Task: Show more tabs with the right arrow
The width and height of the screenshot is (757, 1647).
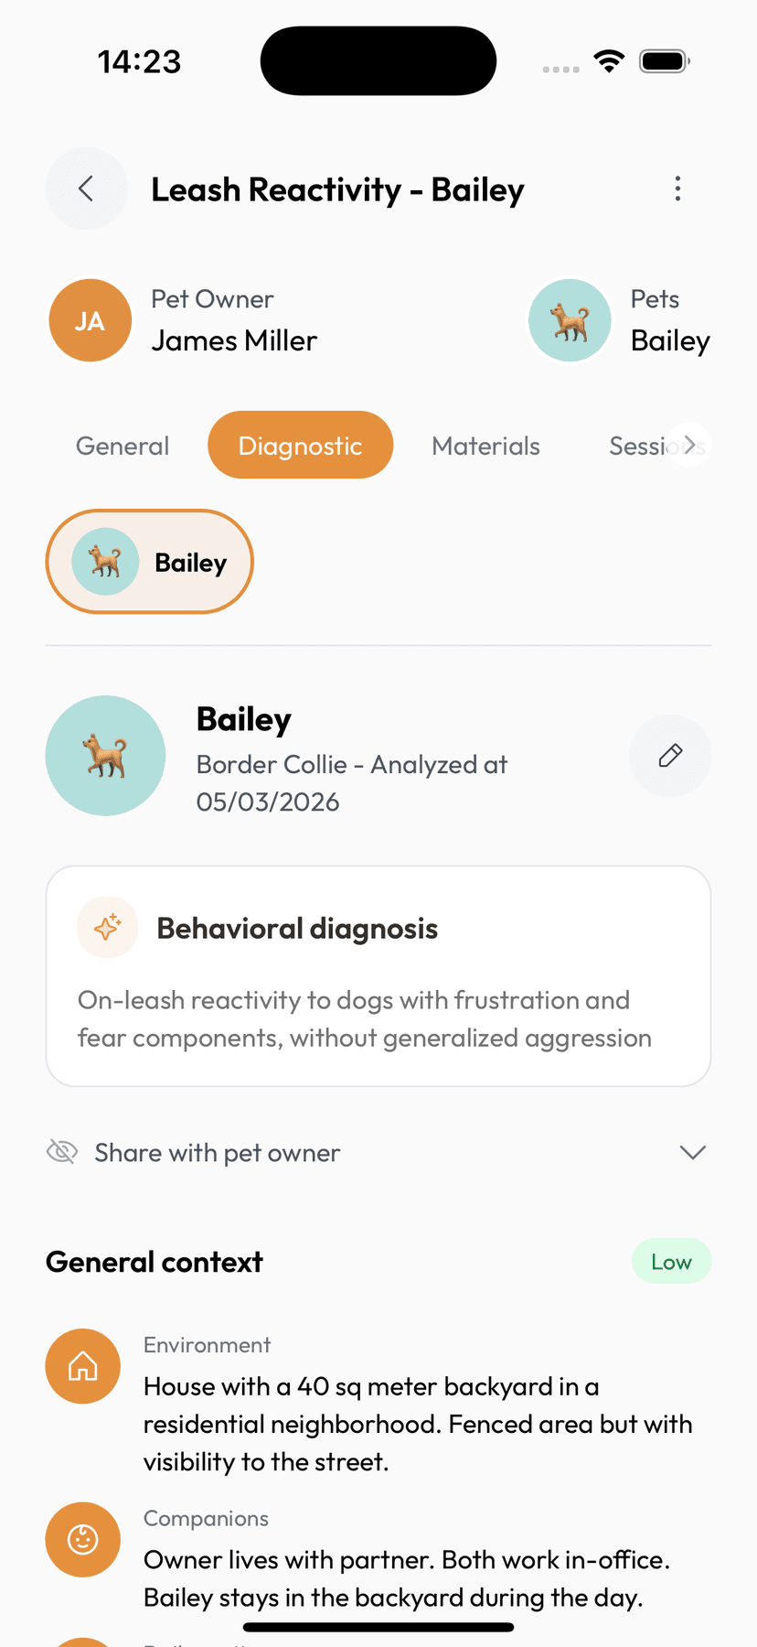Action: [689, 446]
